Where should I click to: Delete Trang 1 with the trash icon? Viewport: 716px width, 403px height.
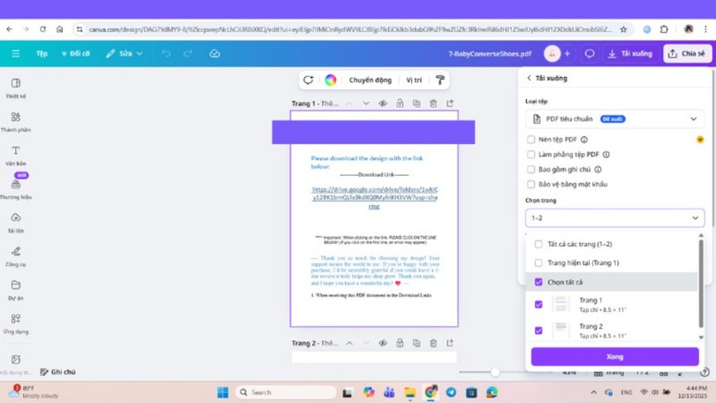point(433,103)
